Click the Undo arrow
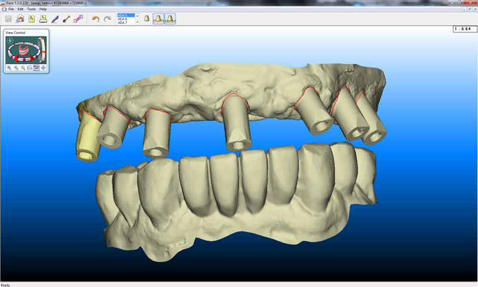 tap(96, 19)
